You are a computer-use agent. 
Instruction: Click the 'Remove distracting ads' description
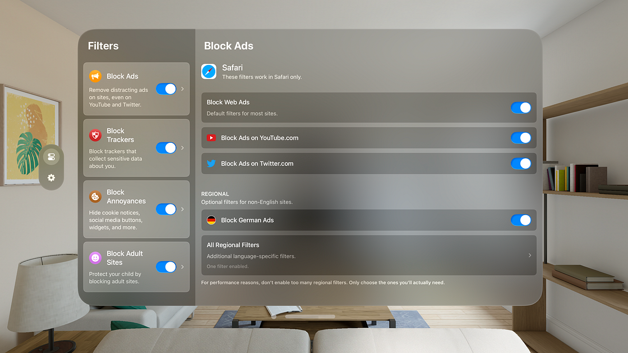[118, 97]
